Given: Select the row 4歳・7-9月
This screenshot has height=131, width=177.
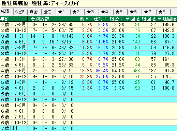Looking at the screenshot, I should 88,71.
